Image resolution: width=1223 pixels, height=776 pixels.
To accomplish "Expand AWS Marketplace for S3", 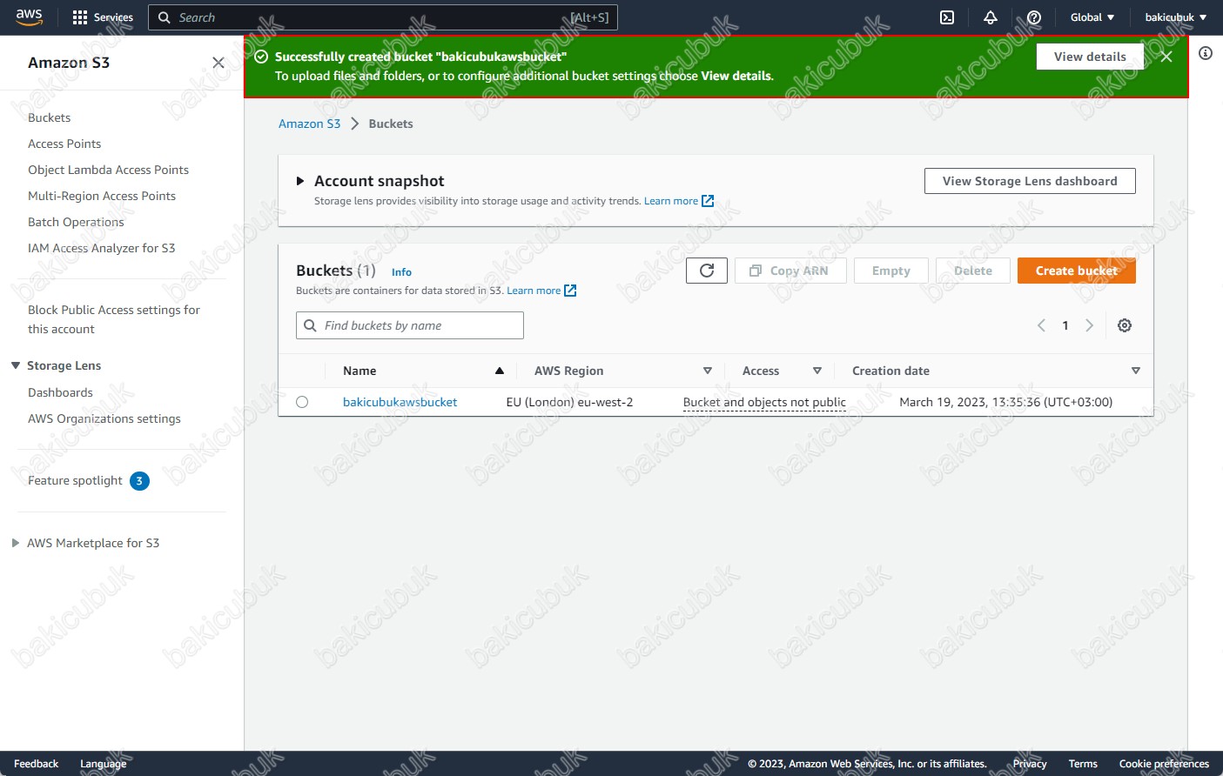I will (16, 543).
